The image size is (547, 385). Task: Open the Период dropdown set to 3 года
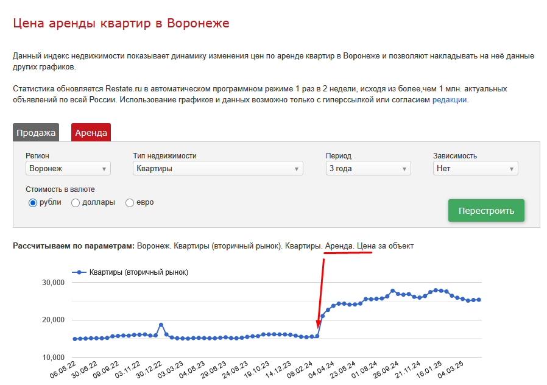coord(369,168)
